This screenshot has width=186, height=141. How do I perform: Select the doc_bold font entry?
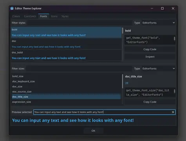(66, 55)
